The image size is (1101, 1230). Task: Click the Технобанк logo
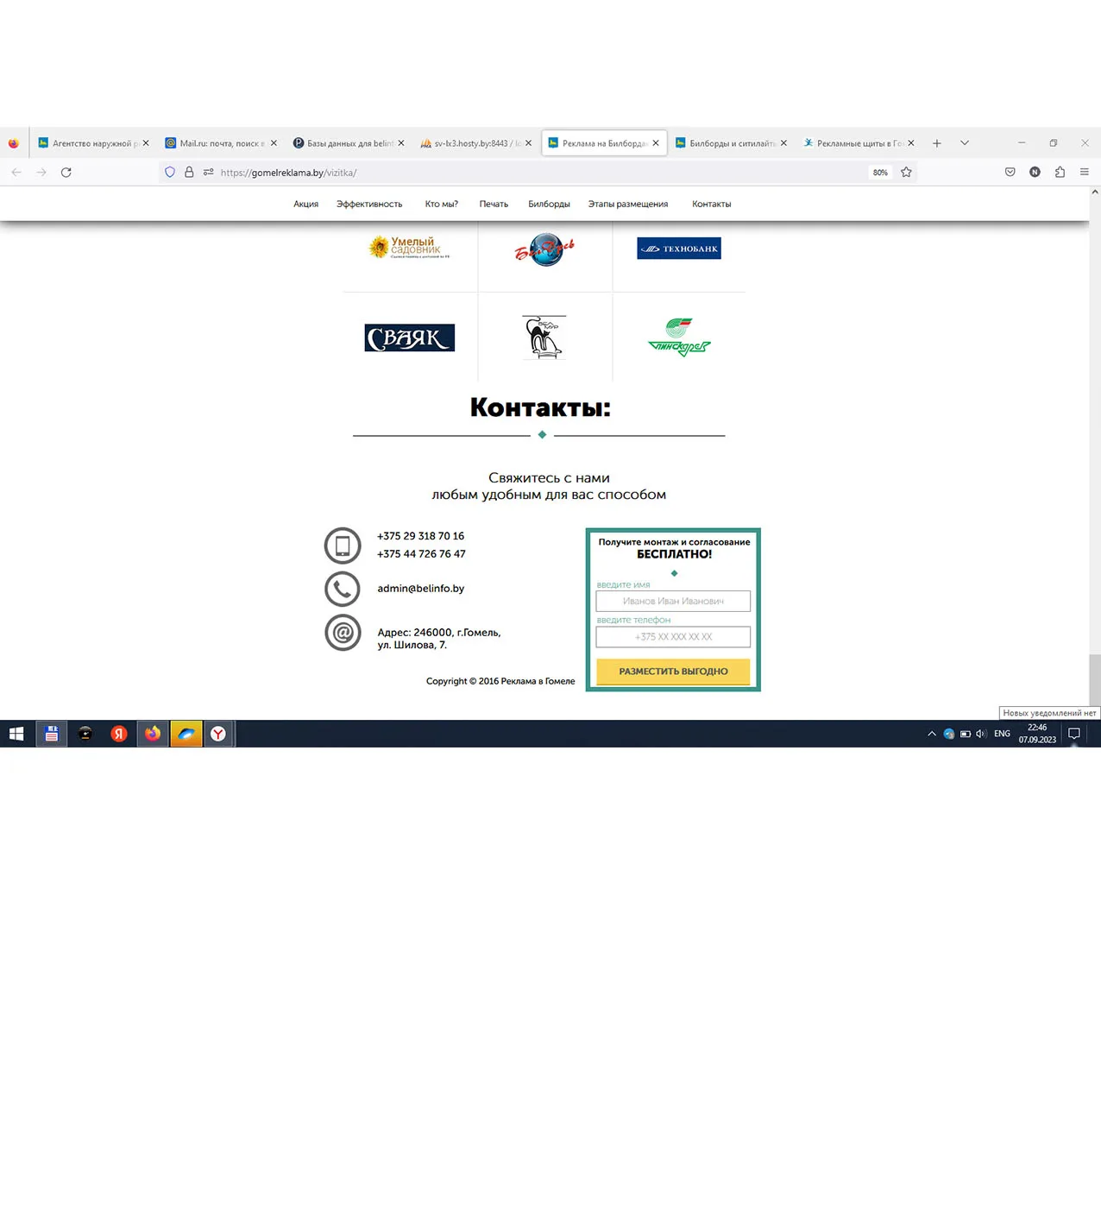tap(679, 249)
